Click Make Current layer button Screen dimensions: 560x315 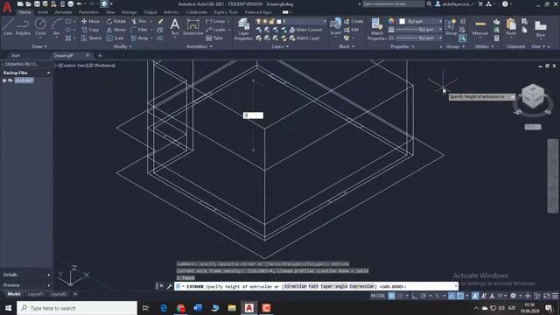tap(305, 30)
